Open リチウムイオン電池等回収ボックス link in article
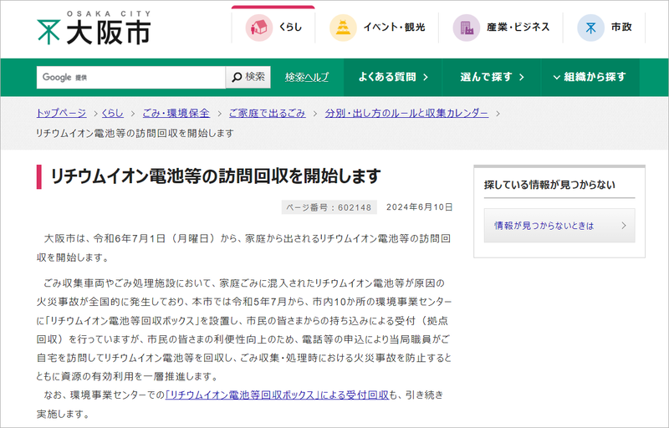The width and height of the screenshot is (669, 428). tap(277, 395)
